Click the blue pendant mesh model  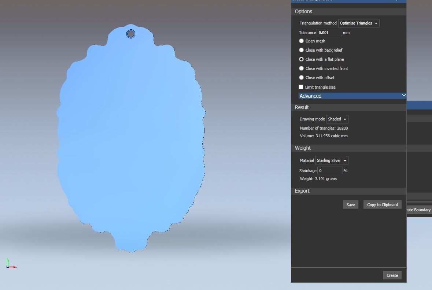(131, 138)
